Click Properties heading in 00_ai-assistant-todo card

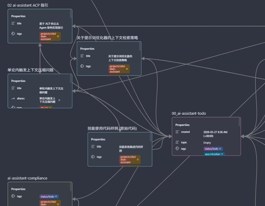coord(182,125)
